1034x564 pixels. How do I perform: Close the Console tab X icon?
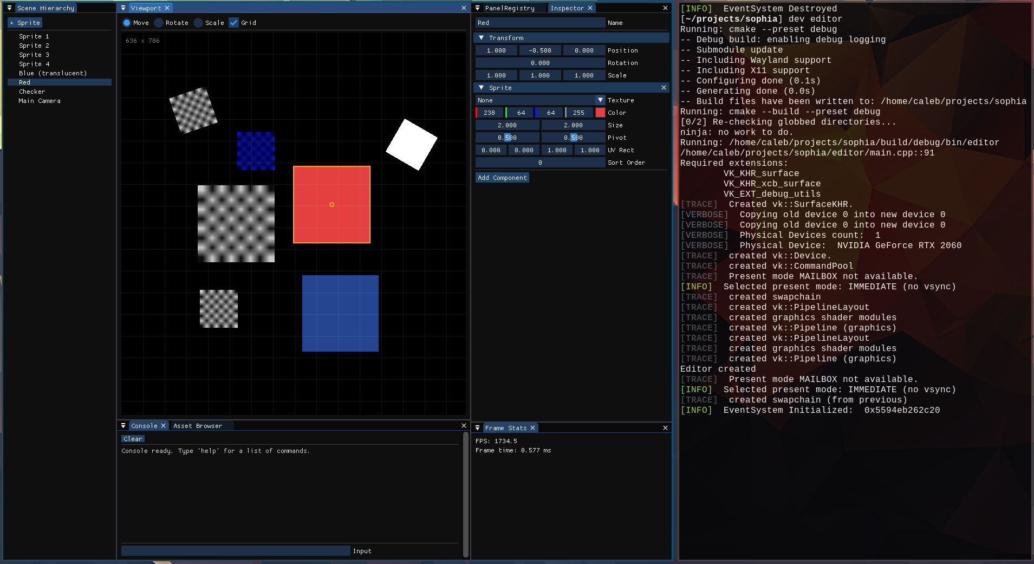[163, 426]
